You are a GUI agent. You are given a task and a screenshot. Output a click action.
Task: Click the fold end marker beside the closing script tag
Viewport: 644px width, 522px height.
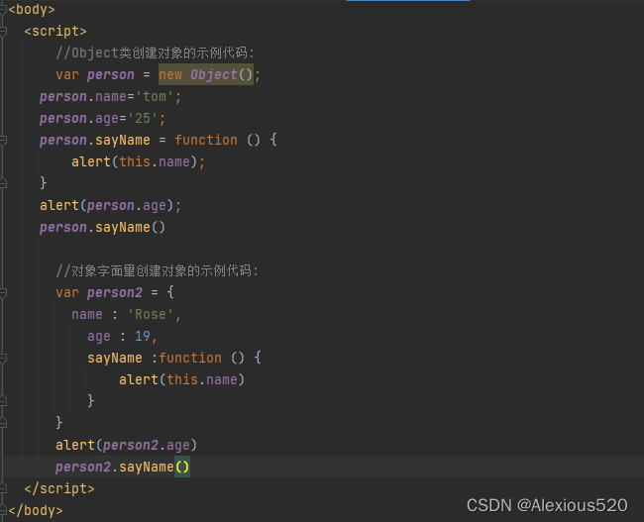tap(3, 488)
